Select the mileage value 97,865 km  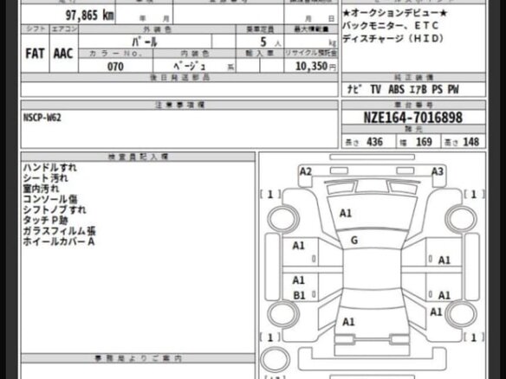89,16
